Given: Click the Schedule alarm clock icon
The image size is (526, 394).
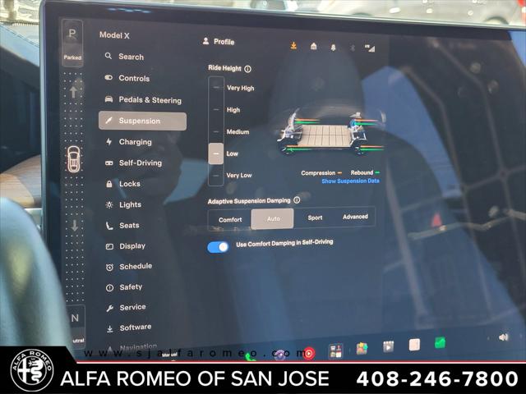Looking at the screenshot, I should [109, 267].
